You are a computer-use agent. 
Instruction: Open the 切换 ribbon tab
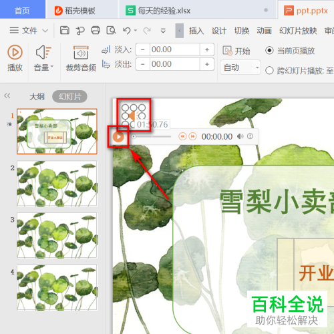(x=242, y=31)
